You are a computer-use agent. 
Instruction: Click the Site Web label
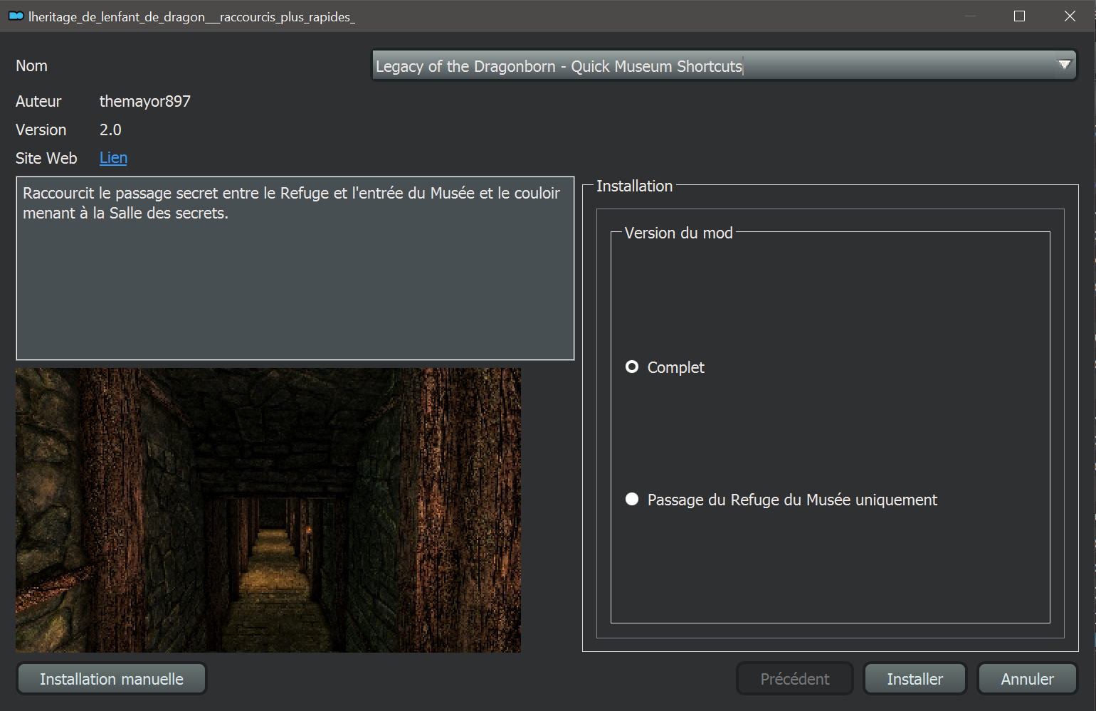46,158
